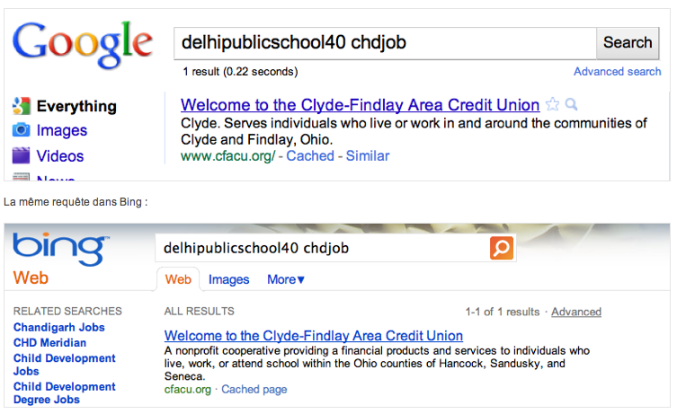
Task: Click the Videos clapboard icon
Action: 22,155
